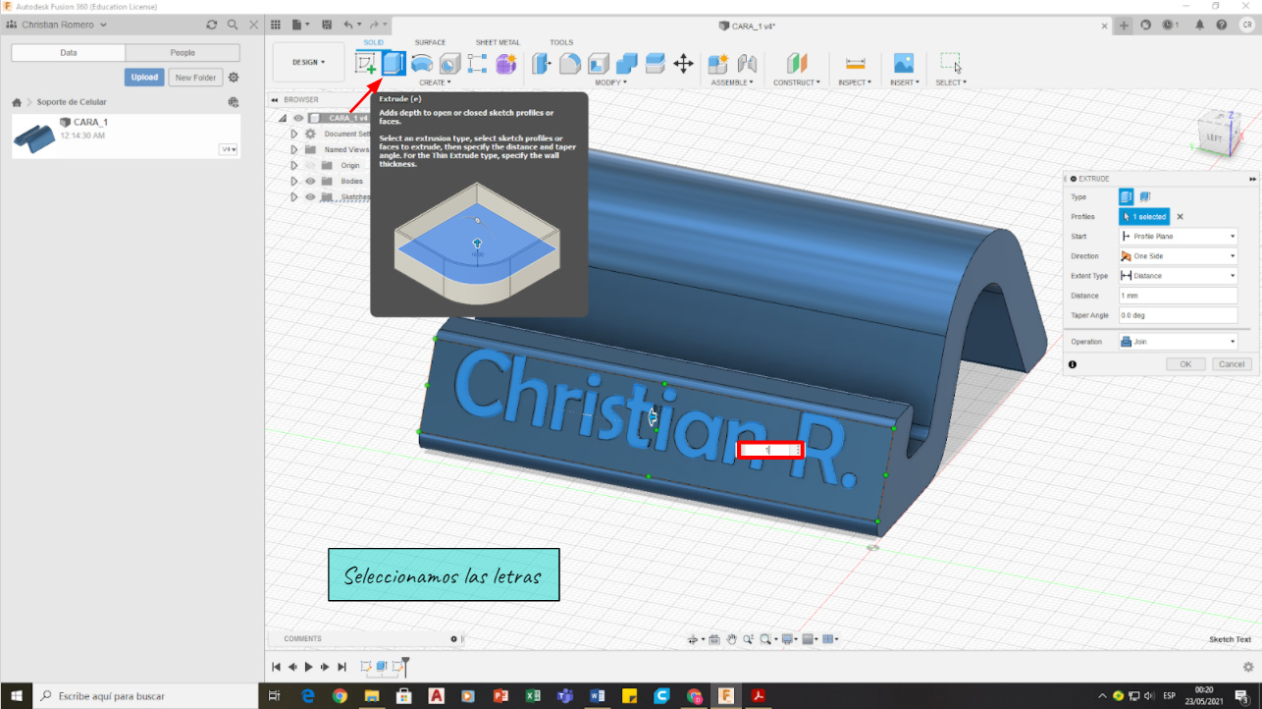The image size is (1262, 709).
Task: Switch to the SHEET METAL tab
Action: pyautogui.click(x=498, y=42)
